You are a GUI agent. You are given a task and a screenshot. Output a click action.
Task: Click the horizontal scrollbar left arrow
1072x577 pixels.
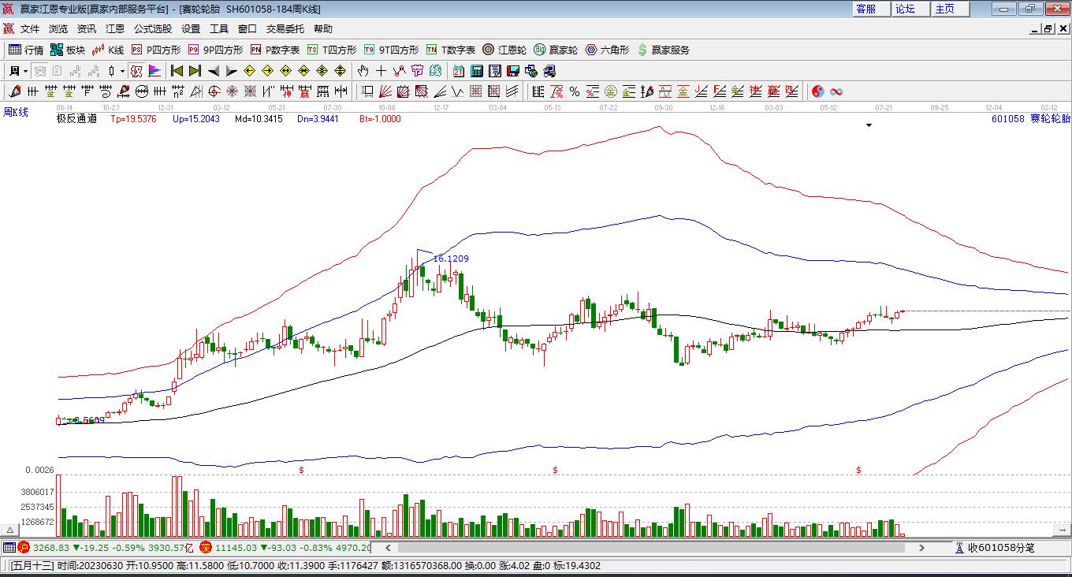(387, 548)
